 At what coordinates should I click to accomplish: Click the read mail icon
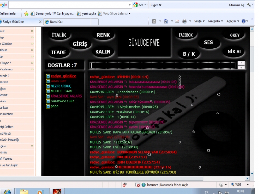(177, 21)
